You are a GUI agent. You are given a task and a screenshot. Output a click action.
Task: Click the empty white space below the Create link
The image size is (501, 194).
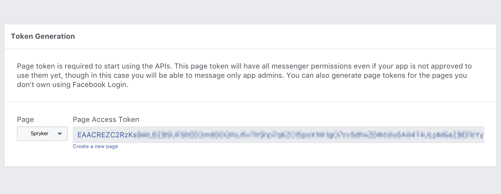[250, 158]
